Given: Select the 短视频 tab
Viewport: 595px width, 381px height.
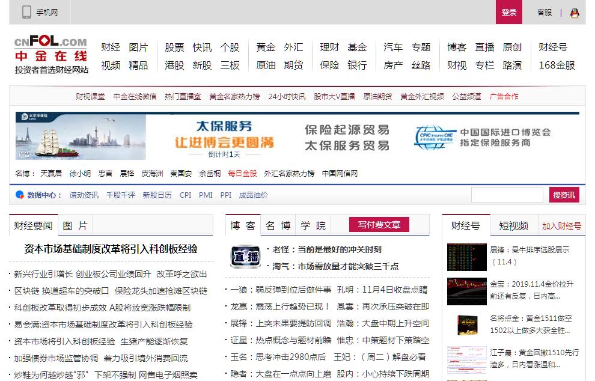Looking at the screenshot, I should (513, 226).
